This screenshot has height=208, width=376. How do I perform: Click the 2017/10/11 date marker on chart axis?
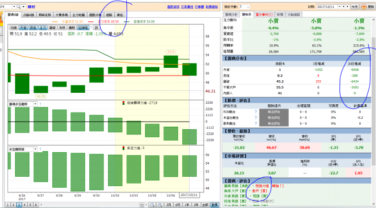pos(189,195)
